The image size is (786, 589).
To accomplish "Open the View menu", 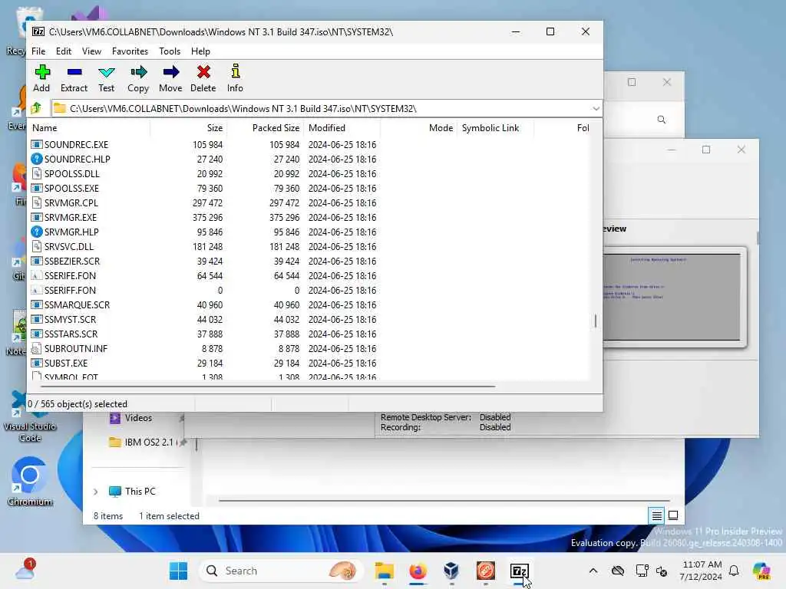I will click(92, 51).
